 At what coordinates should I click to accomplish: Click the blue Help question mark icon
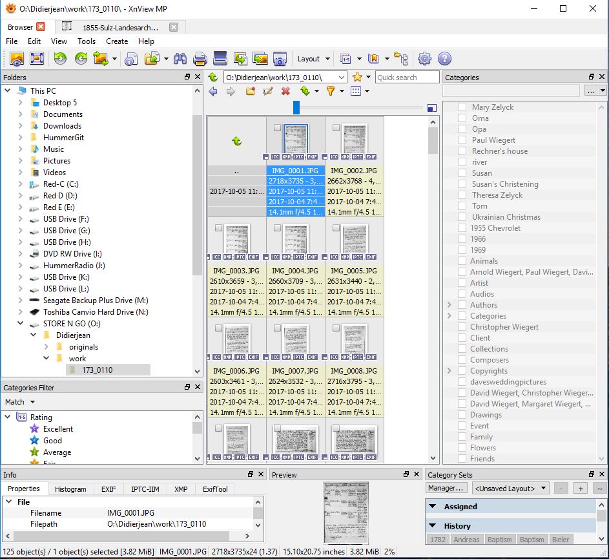coord(444,59)
